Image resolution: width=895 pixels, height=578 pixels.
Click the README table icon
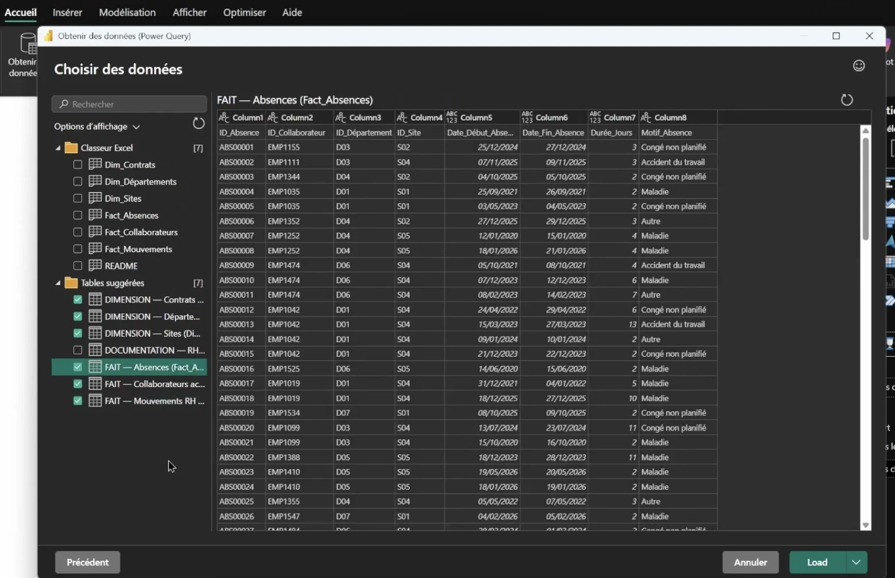click(x=95, y=265)
